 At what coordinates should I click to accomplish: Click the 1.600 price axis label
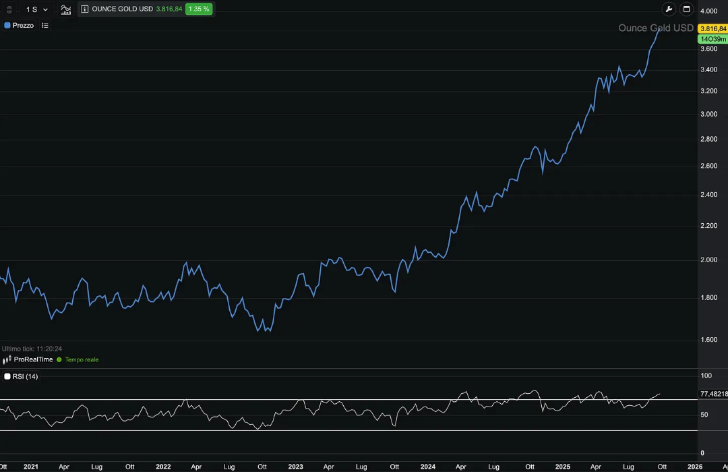tap(709, 340)
